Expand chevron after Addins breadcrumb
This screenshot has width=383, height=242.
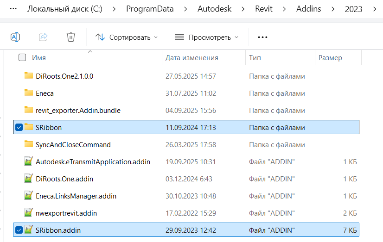pyautogui.click(x=333, y=9)
